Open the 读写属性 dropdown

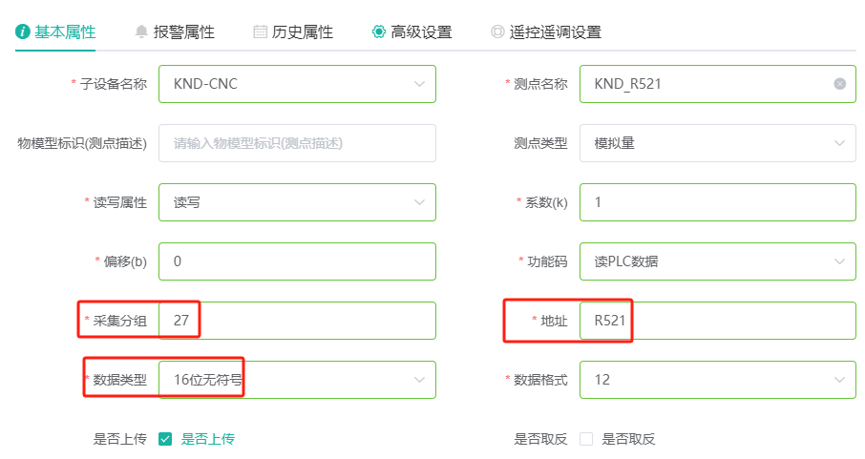point(297,202)
